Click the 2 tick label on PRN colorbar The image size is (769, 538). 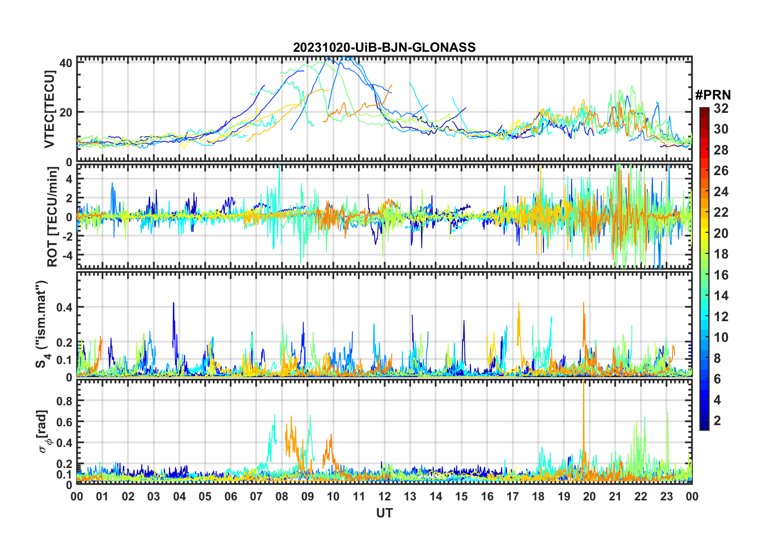(x=717, y=421)
